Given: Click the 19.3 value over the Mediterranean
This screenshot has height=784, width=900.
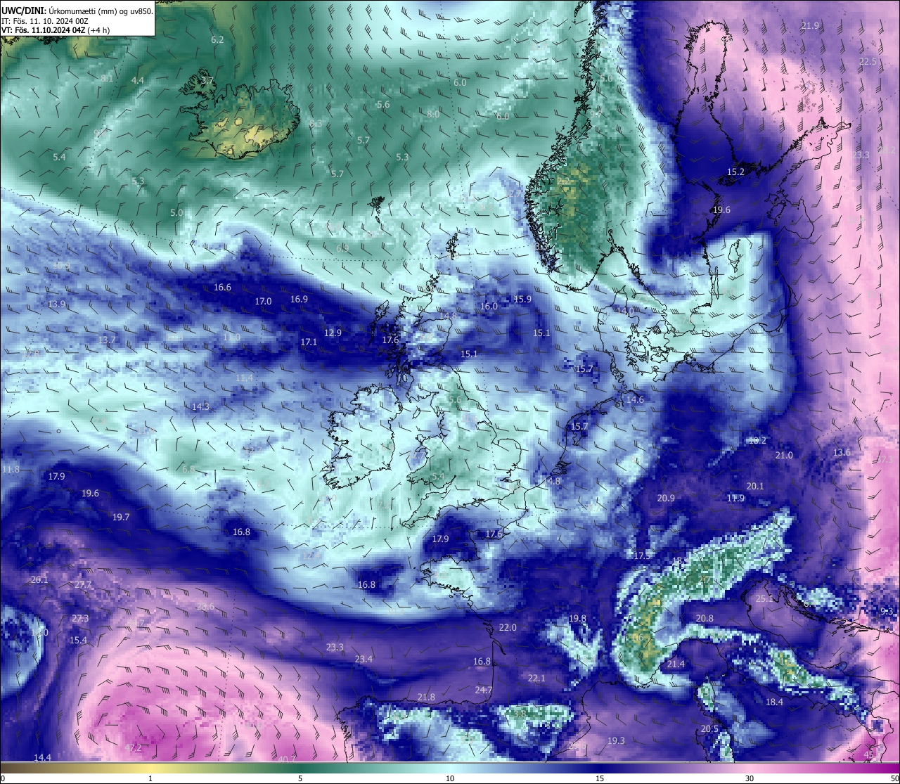Looking at the screenshot, I should pos(616,741).
